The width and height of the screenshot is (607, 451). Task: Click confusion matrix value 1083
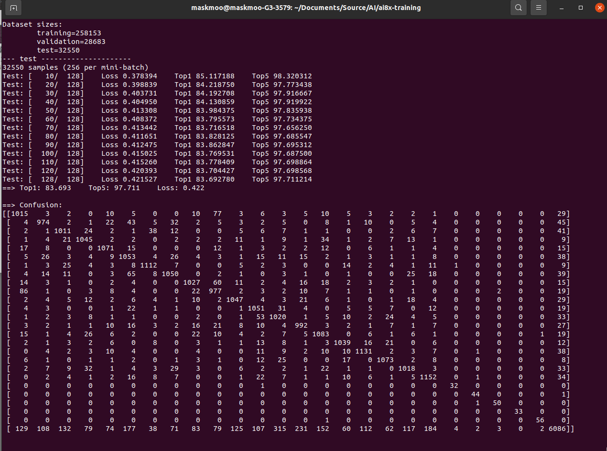click(321, 334)
